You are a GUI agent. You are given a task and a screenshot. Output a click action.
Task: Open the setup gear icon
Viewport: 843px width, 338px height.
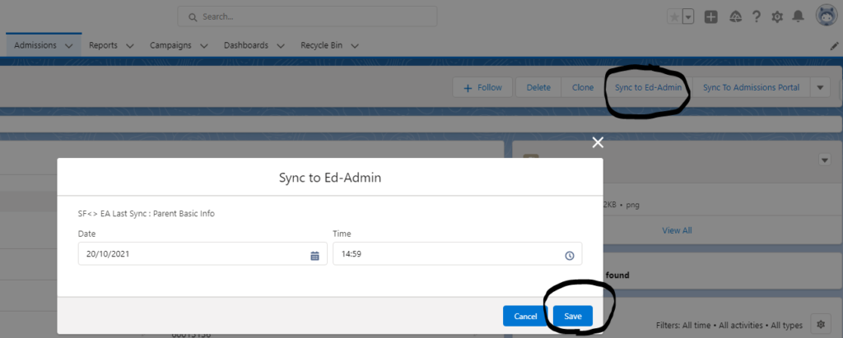777,17
